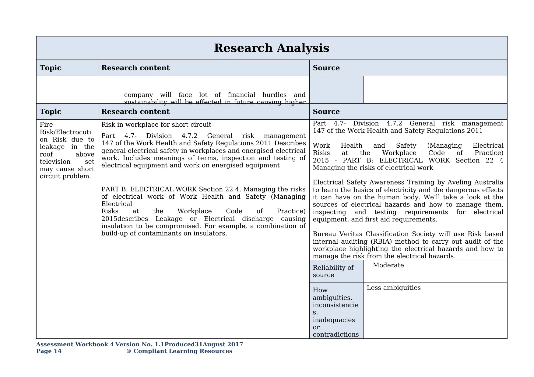Click the 'Page 14' footer text
This screenshot has width=534, height=377.
coord(49,351)
